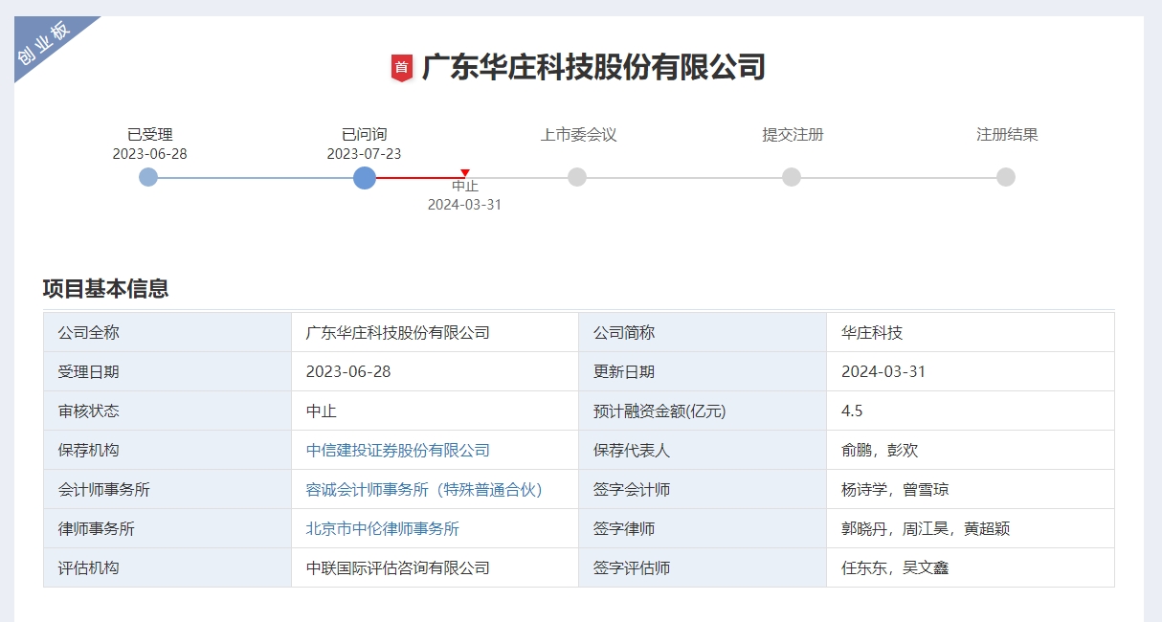The width and height of the screenshot is (1162, 622).
Task: Select the 注册结果 stage circle
Action: click(1006, 177)
